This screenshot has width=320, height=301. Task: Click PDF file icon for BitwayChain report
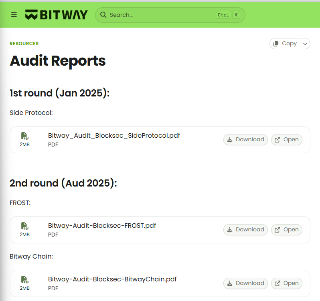coord(25,279)
